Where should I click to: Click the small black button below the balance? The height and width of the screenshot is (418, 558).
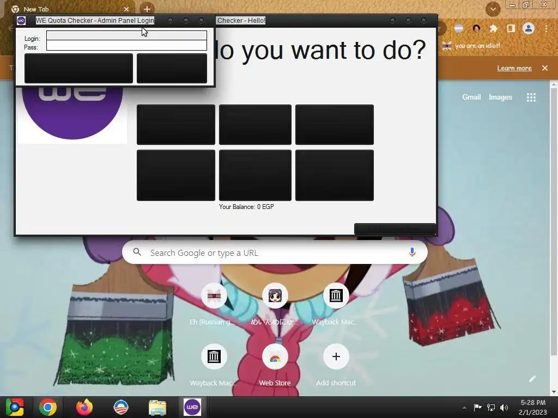(395, 229)
